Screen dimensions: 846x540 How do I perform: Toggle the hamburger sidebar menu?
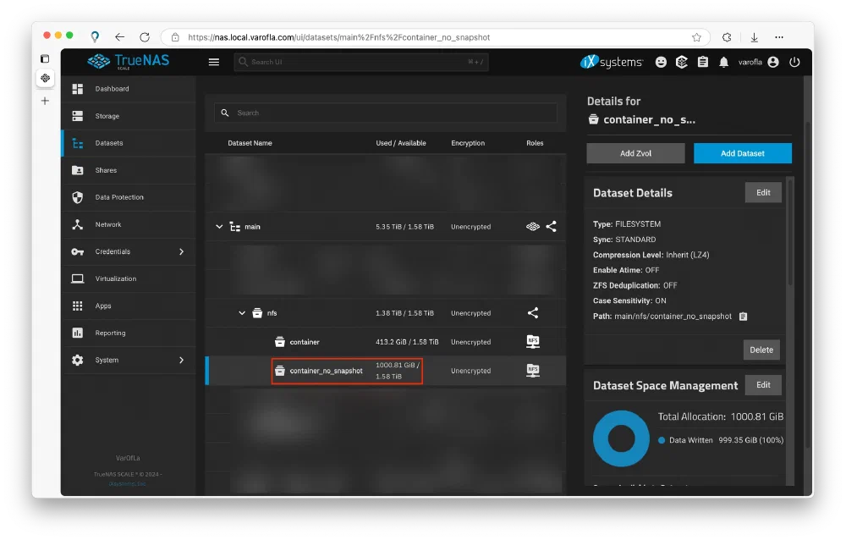pyautogui.click(x=214, y=62)
